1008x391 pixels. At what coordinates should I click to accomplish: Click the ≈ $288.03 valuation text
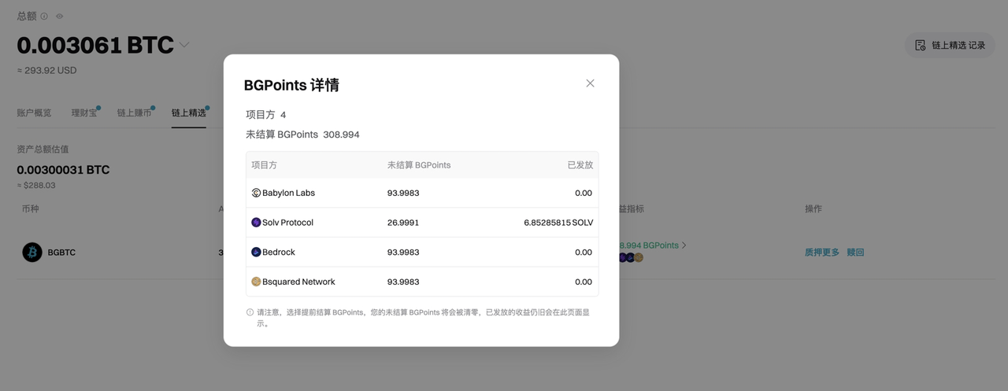tap(36, 186)
